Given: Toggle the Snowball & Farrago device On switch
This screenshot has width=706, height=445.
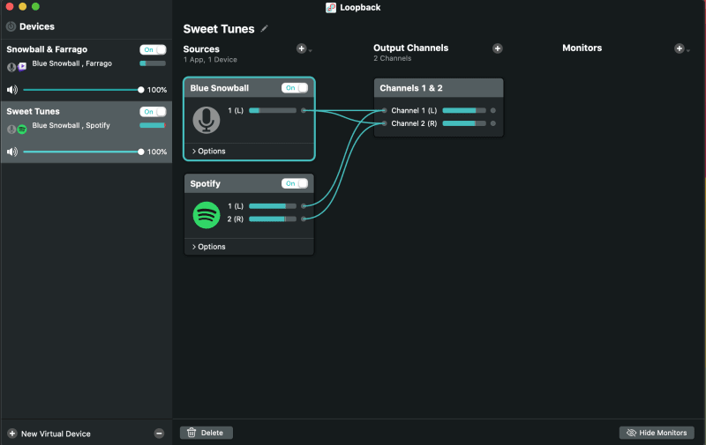Looking at the screenshot, I should tap(153, 50).
